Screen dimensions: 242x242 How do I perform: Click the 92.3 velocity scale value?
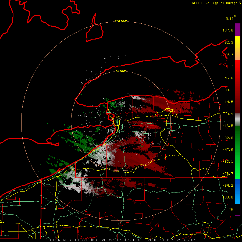[229, 42]
